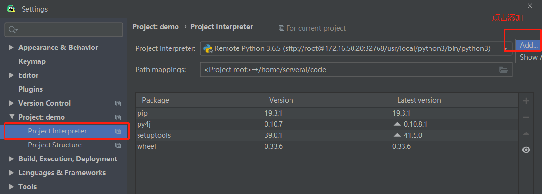Choose Add... from the interpreter menu
The width and height of the screenshot is (542, 194).
click(x=529, y=45)
